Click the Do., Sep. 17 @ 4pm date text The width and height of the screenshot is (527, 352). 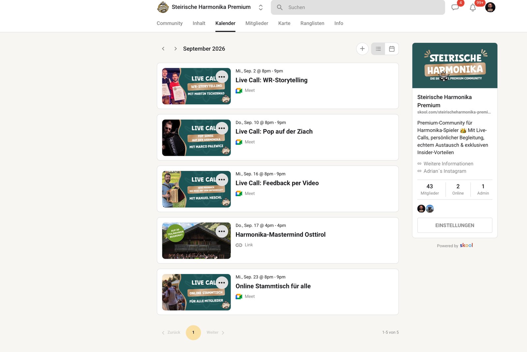(261, 226)
